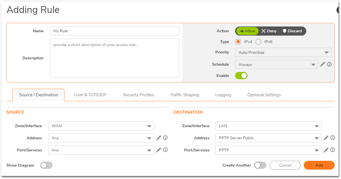Expand Source Zone/Interface WAN dropdown
Viewport: 341px width, 179px height.
101,126
